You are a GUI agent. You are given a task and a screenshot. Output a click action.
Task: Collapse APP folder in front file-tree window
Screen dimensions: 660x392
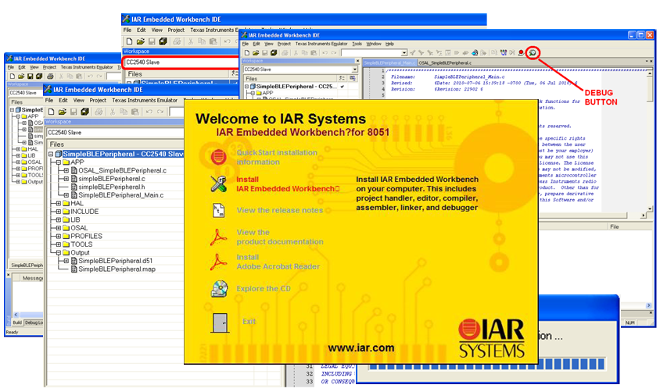(x=59, y=162)
